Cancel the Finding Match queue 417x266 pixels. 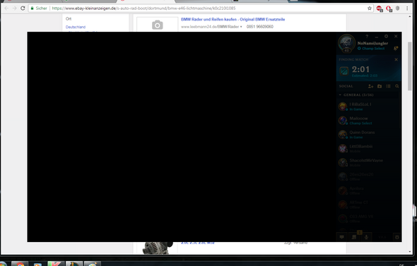[397, 60]
